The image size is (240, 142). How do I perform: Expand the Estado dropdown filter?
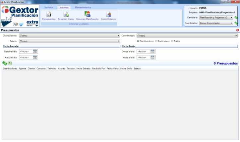click(x=118, y=41)
